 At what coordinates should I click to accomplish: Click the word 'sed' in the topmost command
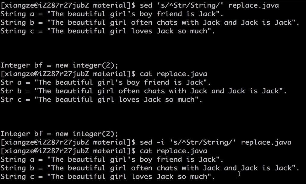146,5
